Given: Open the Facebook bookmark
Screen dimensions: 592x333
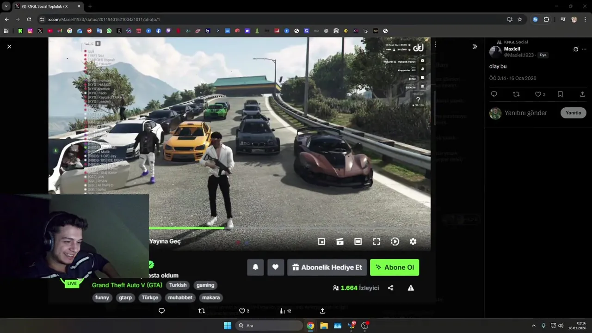Looking at the screenshot, I should coord(159,31).
